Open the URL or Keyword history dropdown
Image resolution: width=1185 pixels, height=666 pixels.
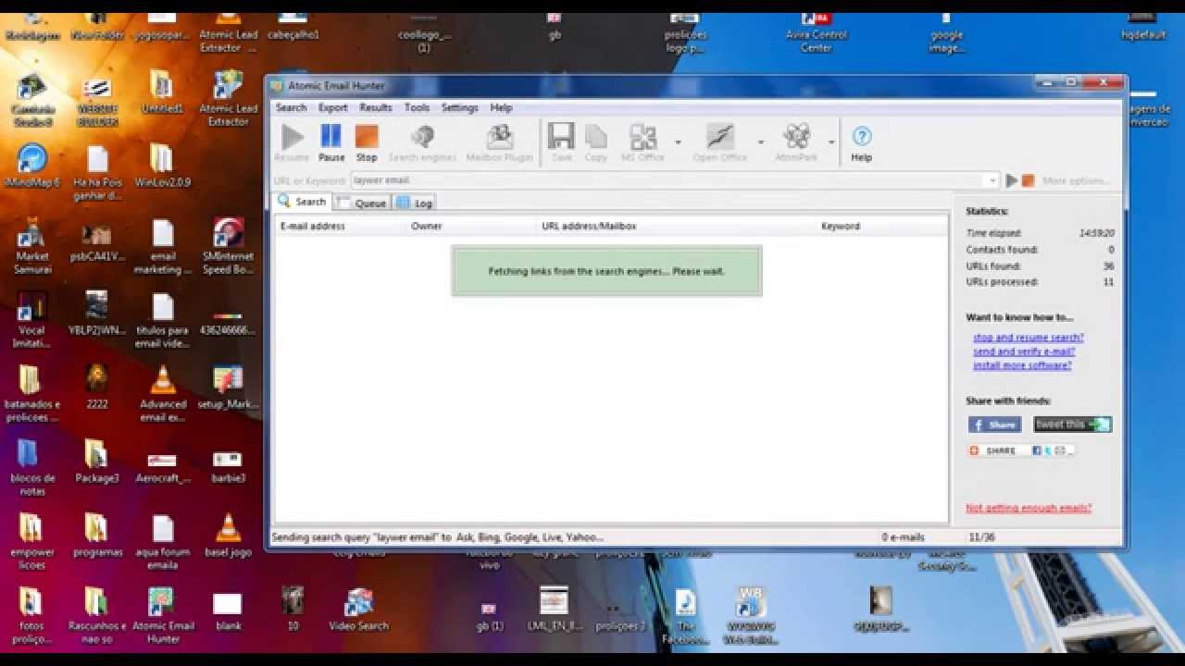(992, 181)
